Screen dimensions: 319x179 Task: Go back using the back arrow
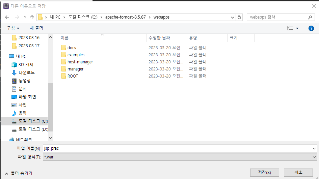click(x=7, y=17)
